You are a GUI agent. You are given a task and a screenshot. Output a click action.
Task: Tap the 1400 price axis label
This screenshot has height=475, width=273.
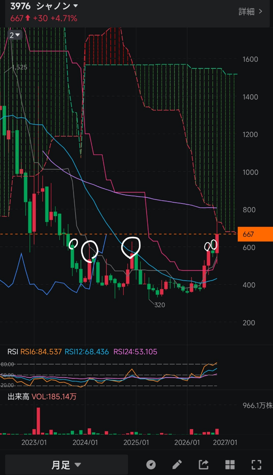pos(250,97)
